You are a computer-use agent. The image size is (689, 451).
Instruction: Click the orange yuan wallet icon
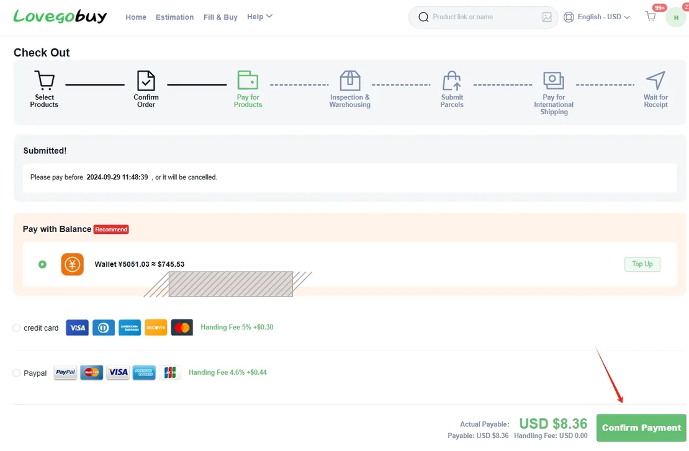73,264
